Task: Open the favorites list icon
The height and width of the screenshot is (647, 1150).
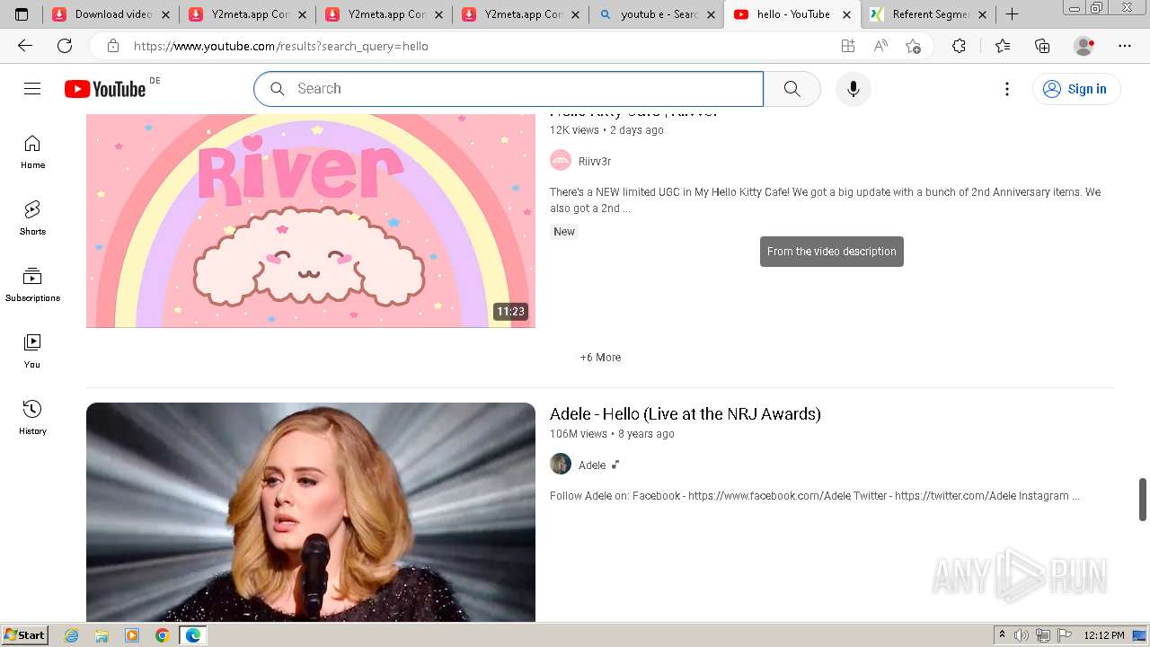Action: pos(1003,46)
